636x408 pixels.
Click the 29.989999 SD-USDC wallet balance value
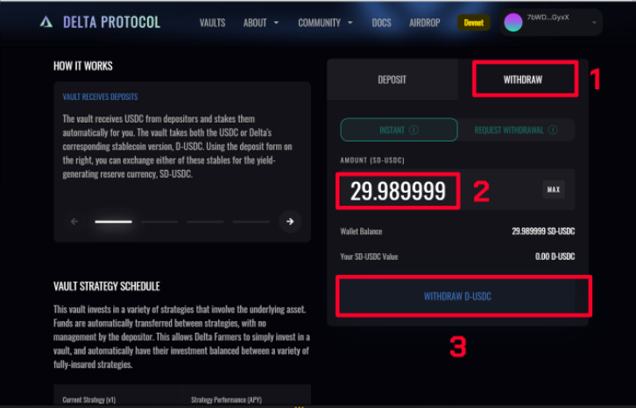coord(543,231)
